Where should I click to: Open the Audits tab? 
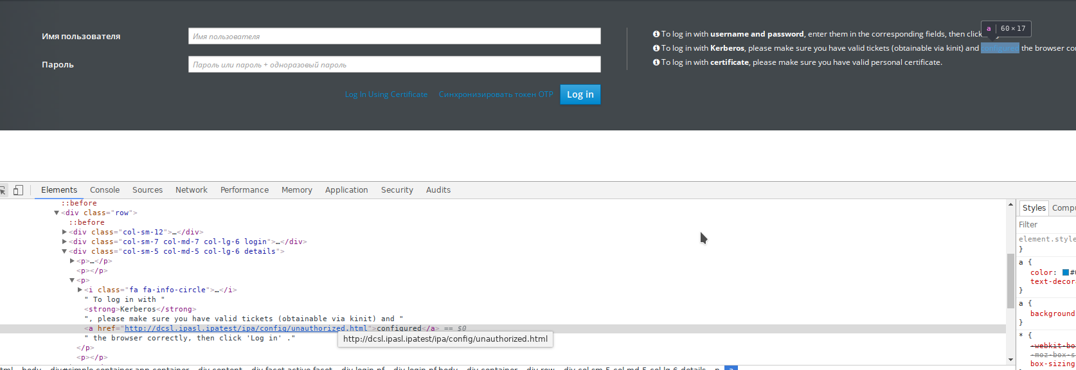click(x=438, y=190)
